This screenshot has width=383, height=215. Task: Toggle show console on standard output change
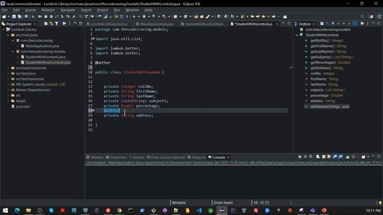point(335,156)
